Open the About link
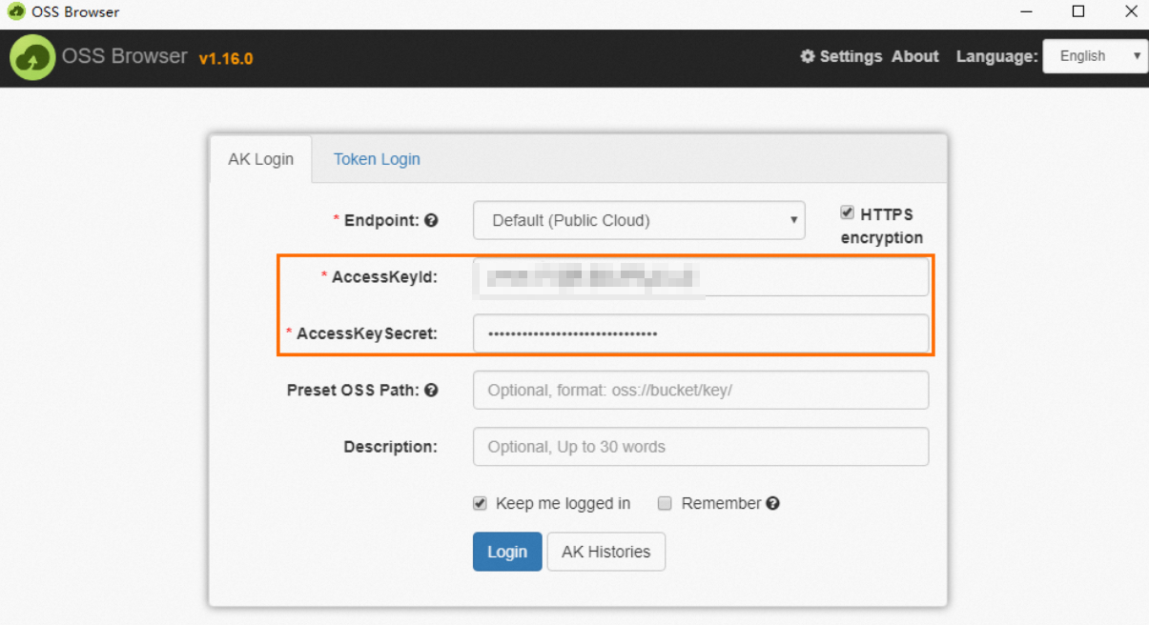The width and height of the screenshot is (1149, 625). (x=915, y=56)
